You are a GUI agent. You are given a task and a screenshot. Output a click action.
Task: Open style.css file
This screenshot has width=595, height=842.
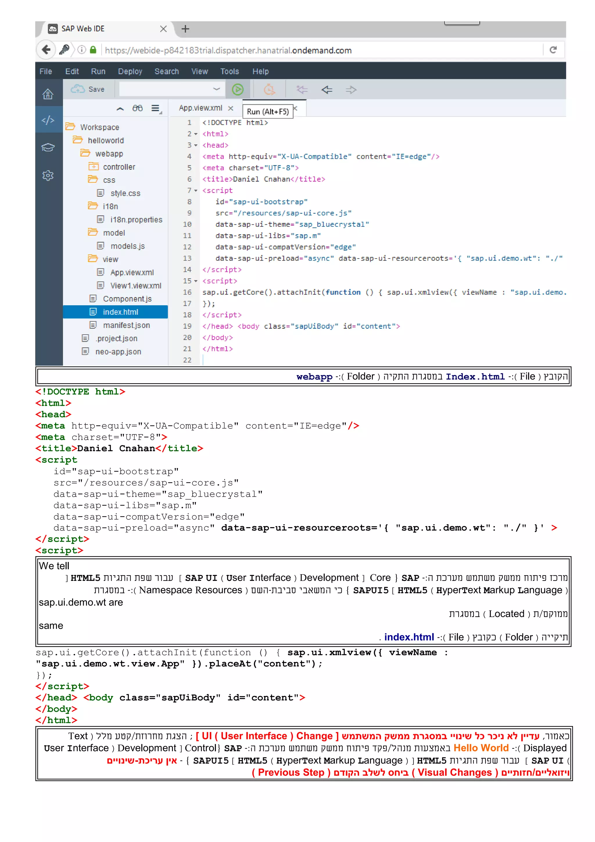pyautogui.click(x=125, y=193)
